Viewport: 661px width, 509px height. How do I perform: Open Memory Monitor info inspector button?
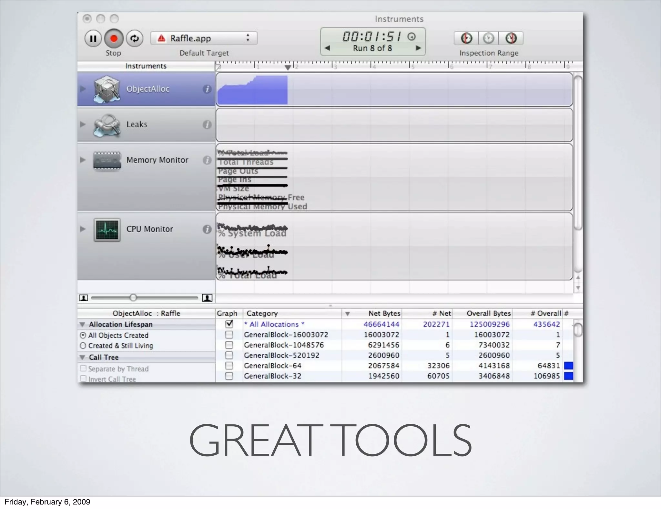coord(207,160)
